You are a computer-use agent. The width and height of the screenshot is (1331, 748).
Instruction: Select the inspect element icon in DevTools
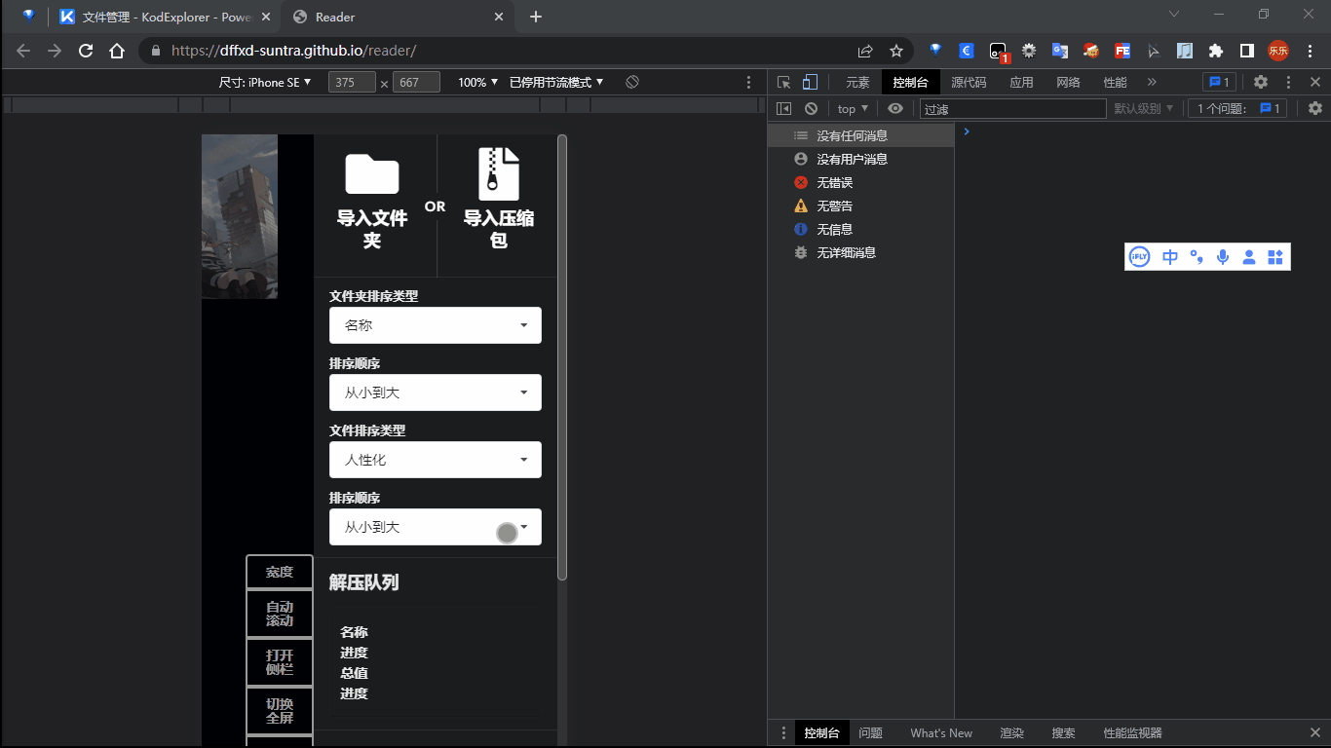coord(783,82)
